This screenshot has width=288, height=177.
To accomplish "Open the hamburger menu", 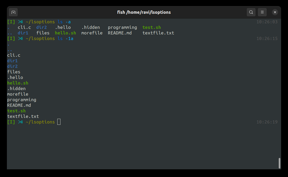I will pos(262,12).
